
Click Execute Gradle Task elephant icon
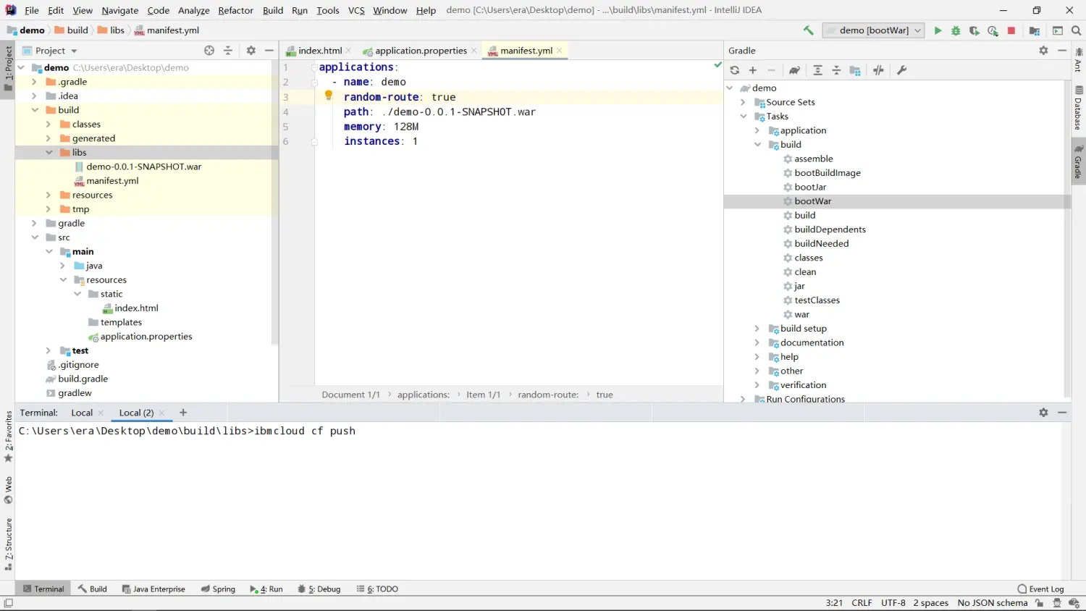tap(794, 70)
